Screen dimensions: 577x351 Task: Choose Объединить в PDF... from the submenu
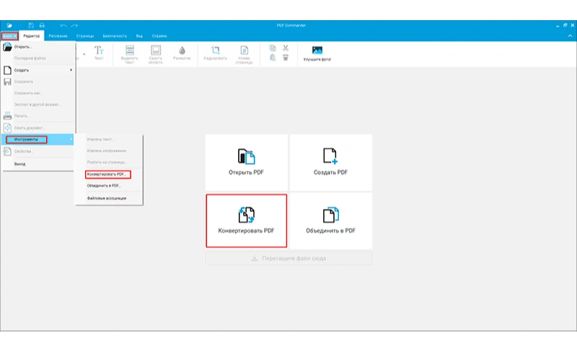coord(104,186)
